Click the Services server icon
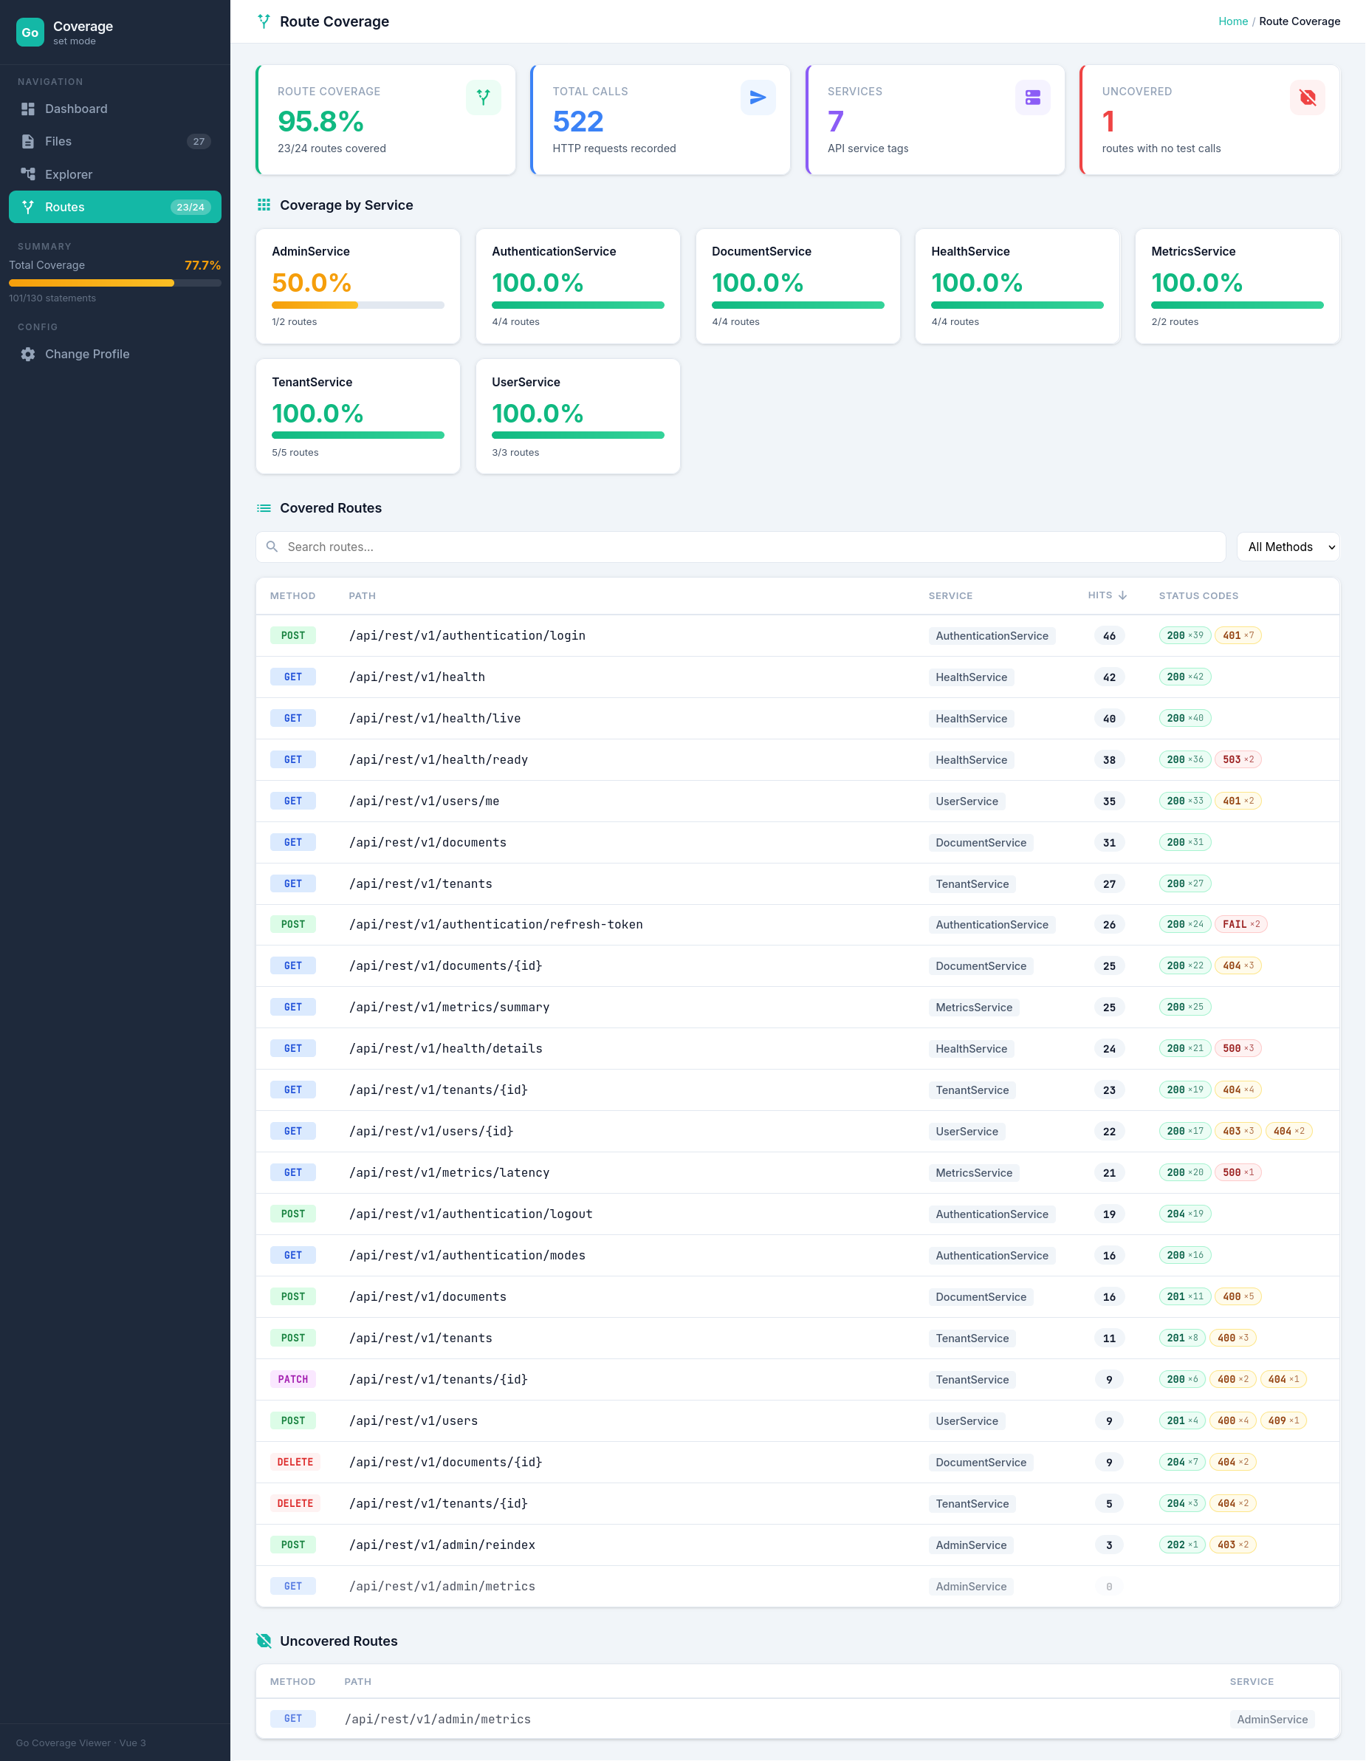The height and width of the screenshot is (1761, 1366). [1032, 98]
